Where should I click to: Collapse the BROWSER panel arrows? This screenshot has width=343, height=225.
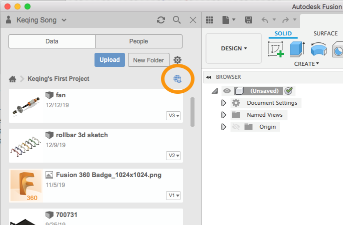pyautogui.click(x=208, y=77)
